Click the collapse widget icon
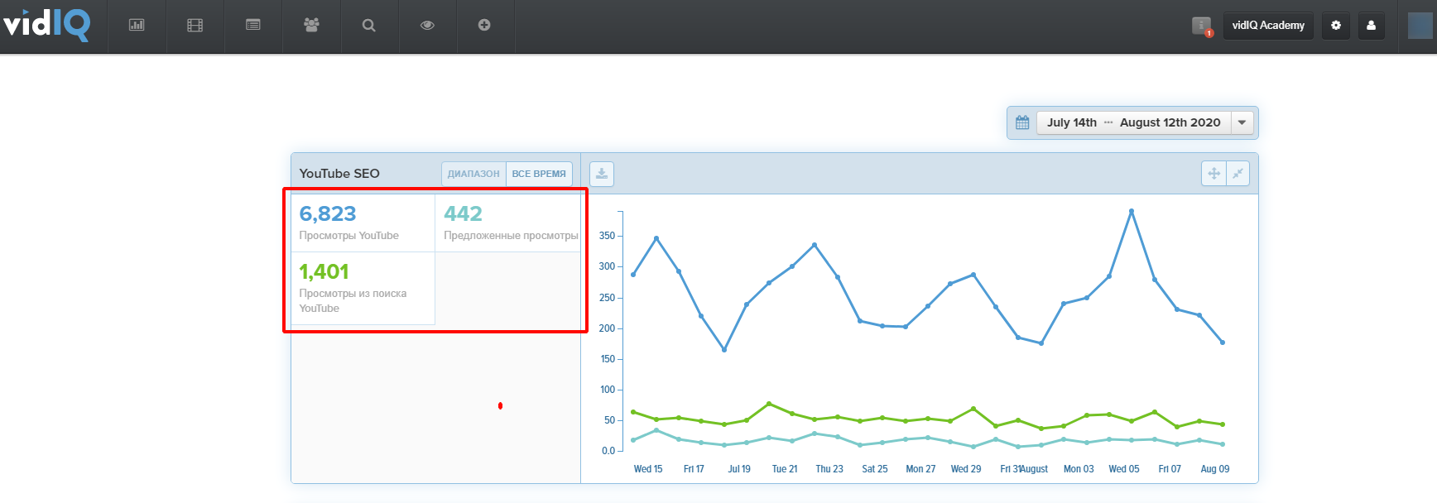 tap(1238, 174)
